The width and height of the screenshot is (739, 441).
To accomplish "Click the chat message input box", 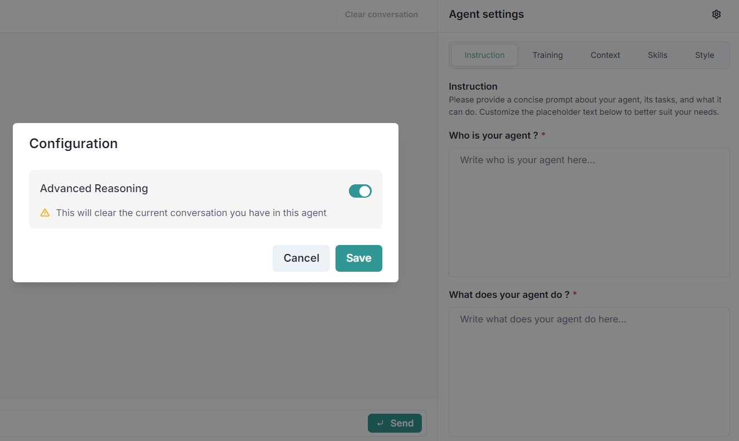I will pyautogui.click(x=178, y=423).
